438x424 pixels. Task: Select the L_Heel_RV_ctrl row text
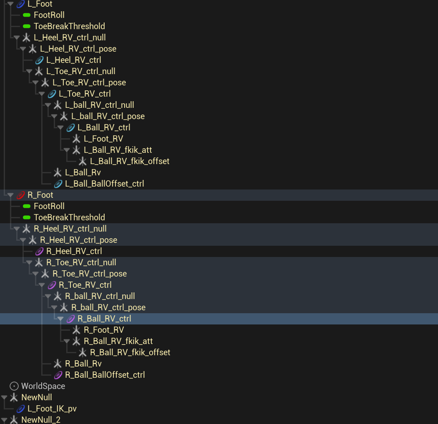click(x=74, y=60)
